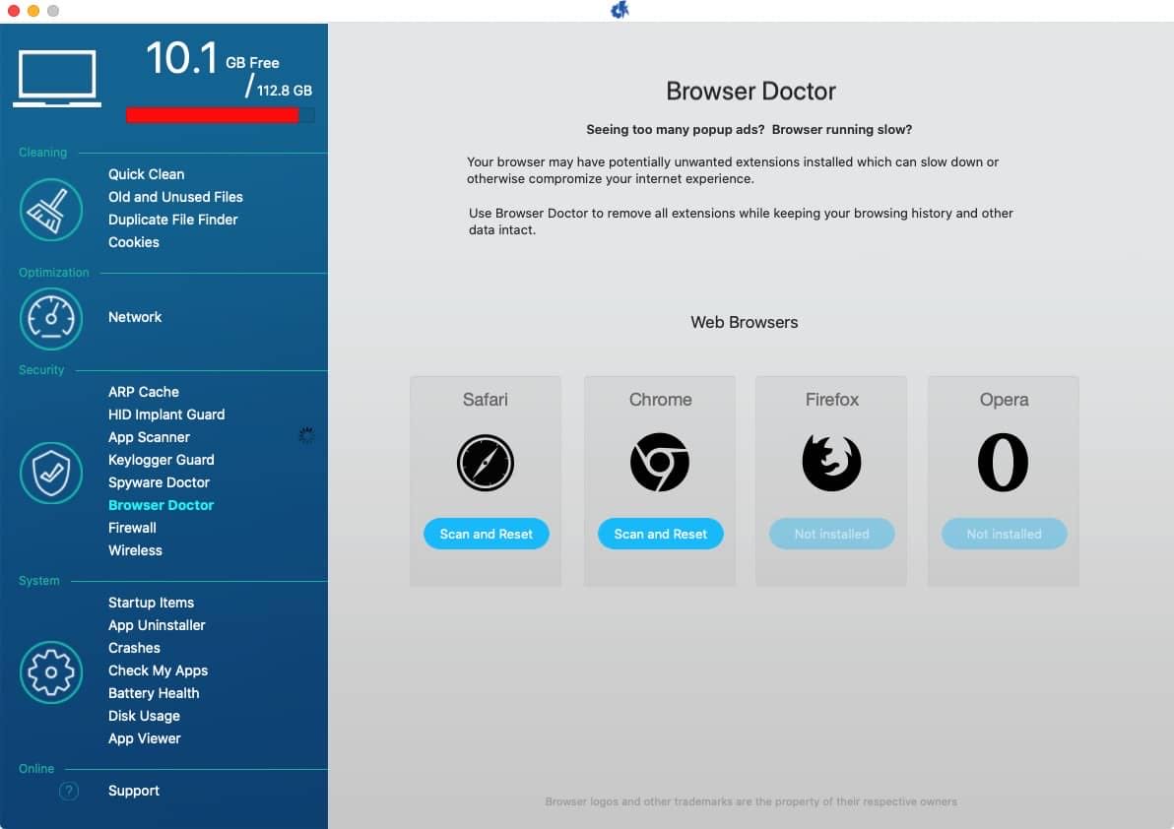Open Spyware Doctor
Image resolution: width=1174 pixels, height=829 pixels.
click(x=159, y=482)
